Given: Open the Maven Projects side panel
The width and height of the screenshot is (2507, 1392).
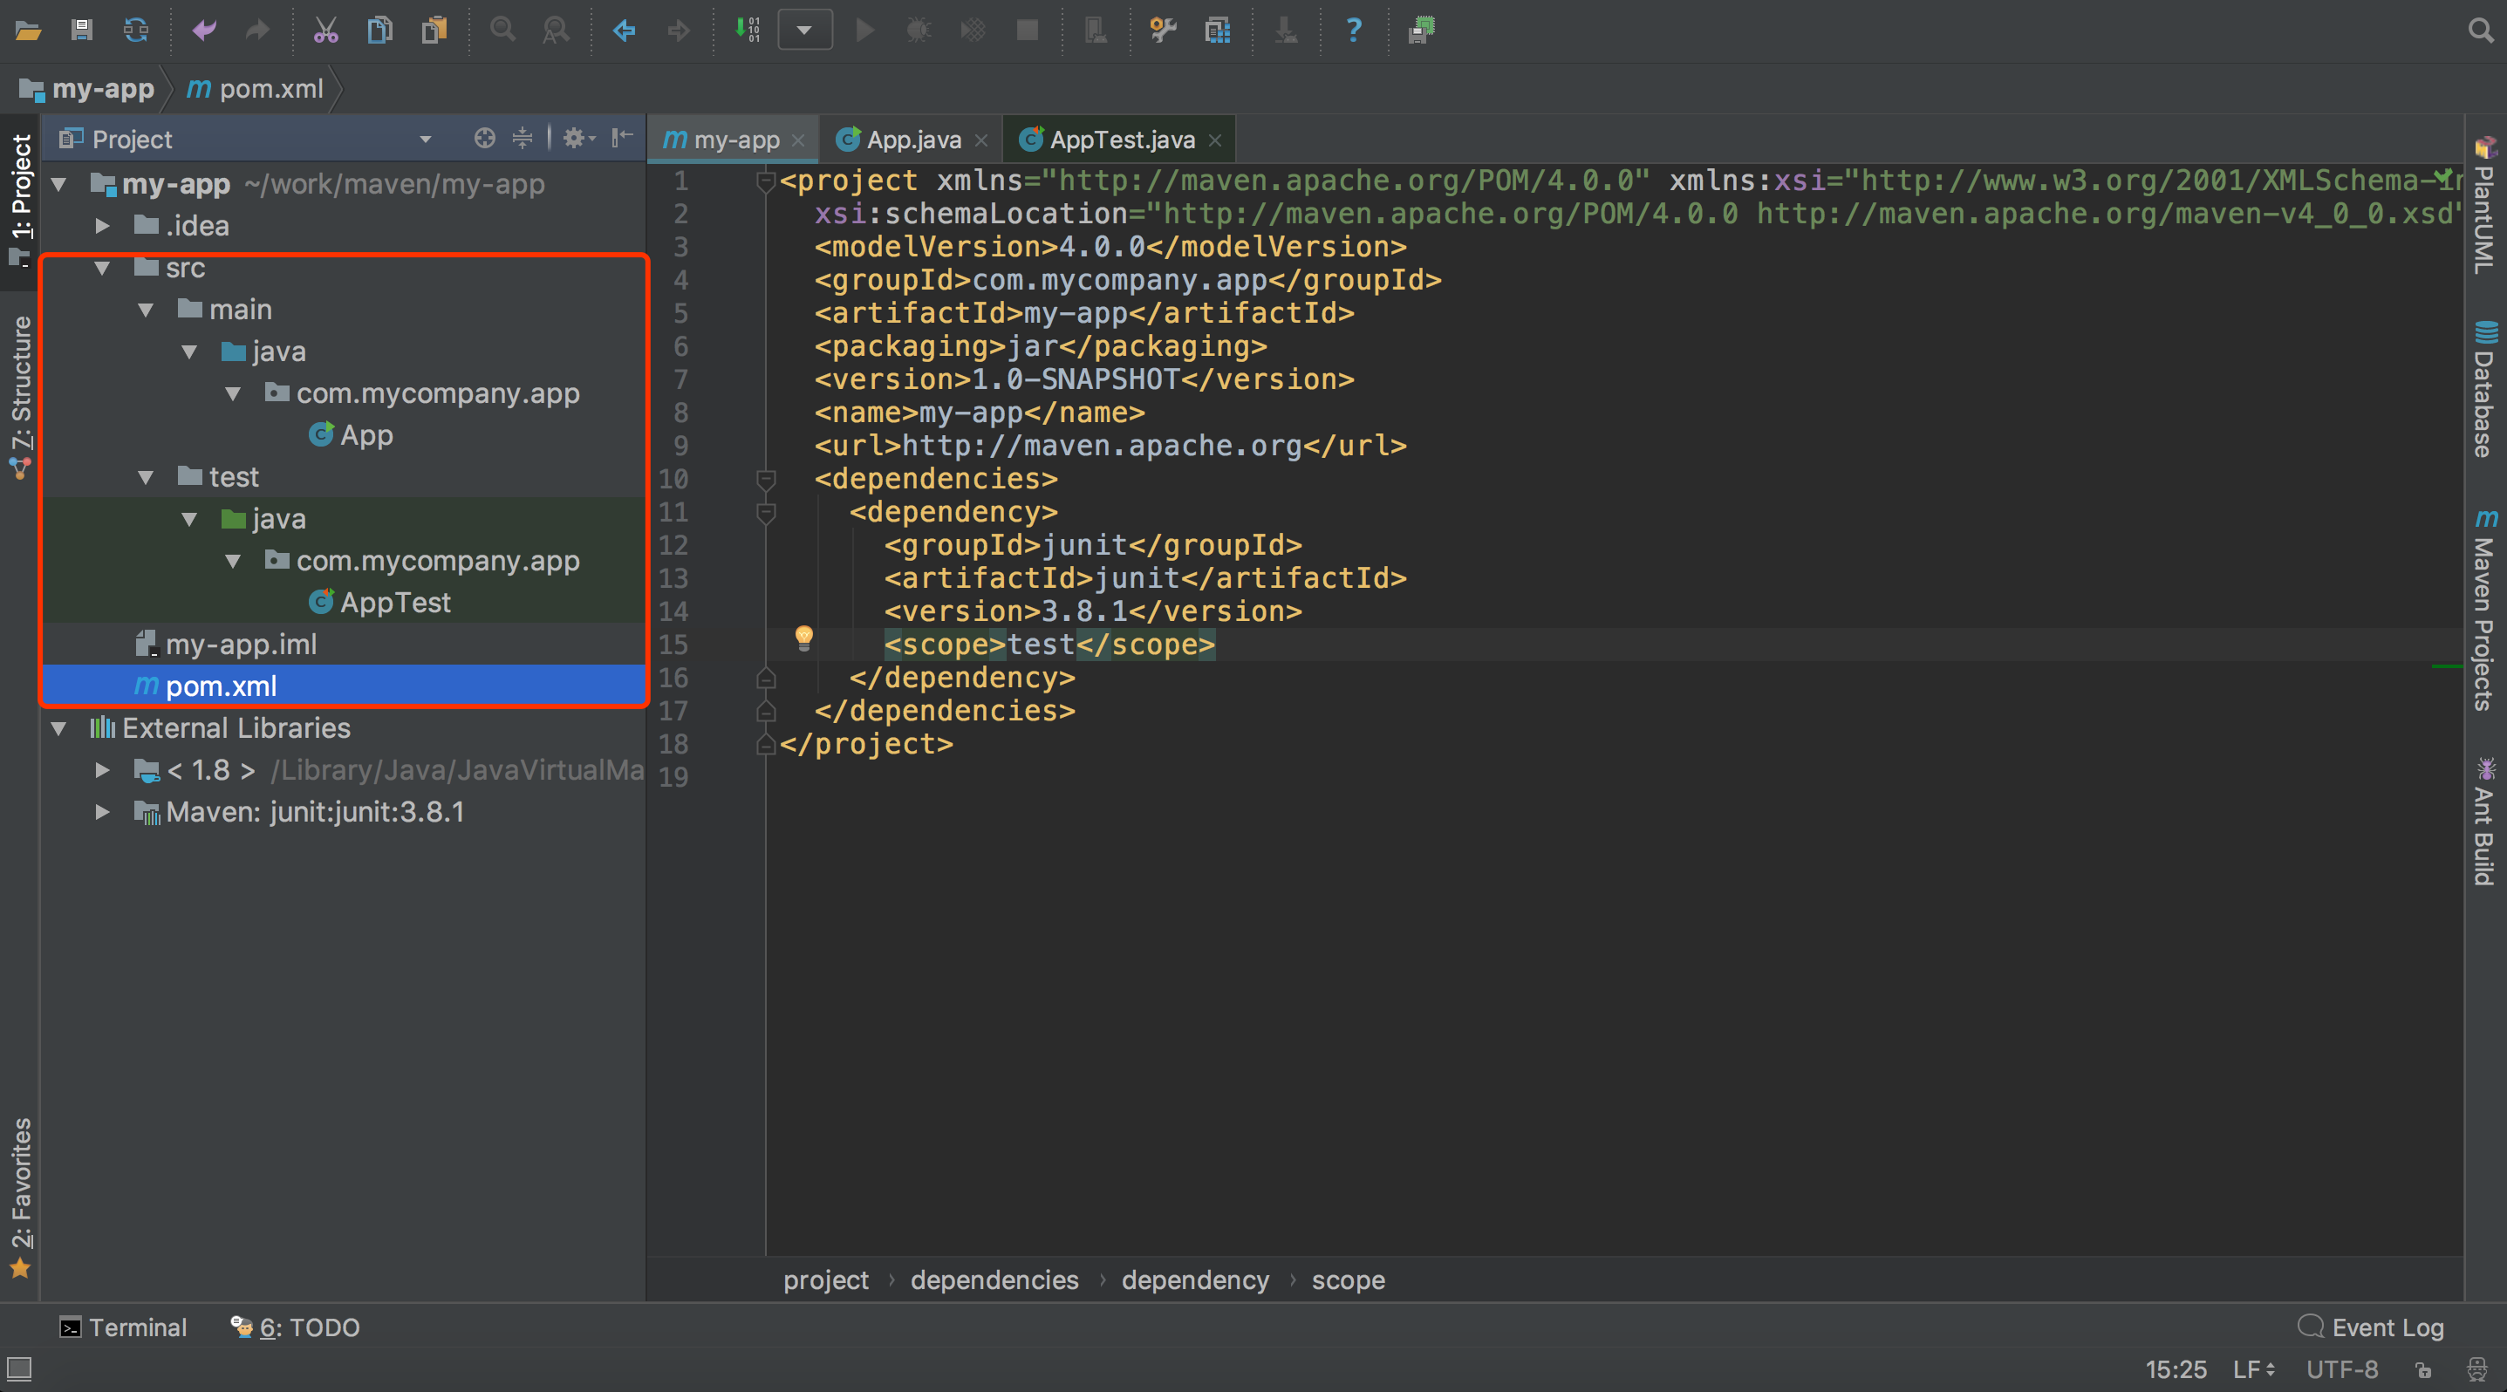Looking at the screenshot, I should [x=2484, y=609].
